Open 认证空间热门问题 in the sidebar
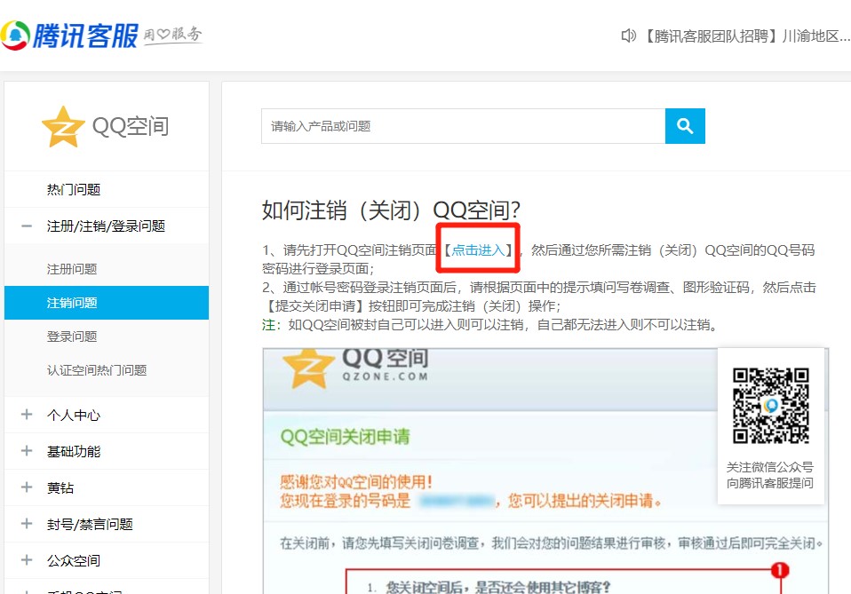The image size is (851, 594). tap(97, 370)
